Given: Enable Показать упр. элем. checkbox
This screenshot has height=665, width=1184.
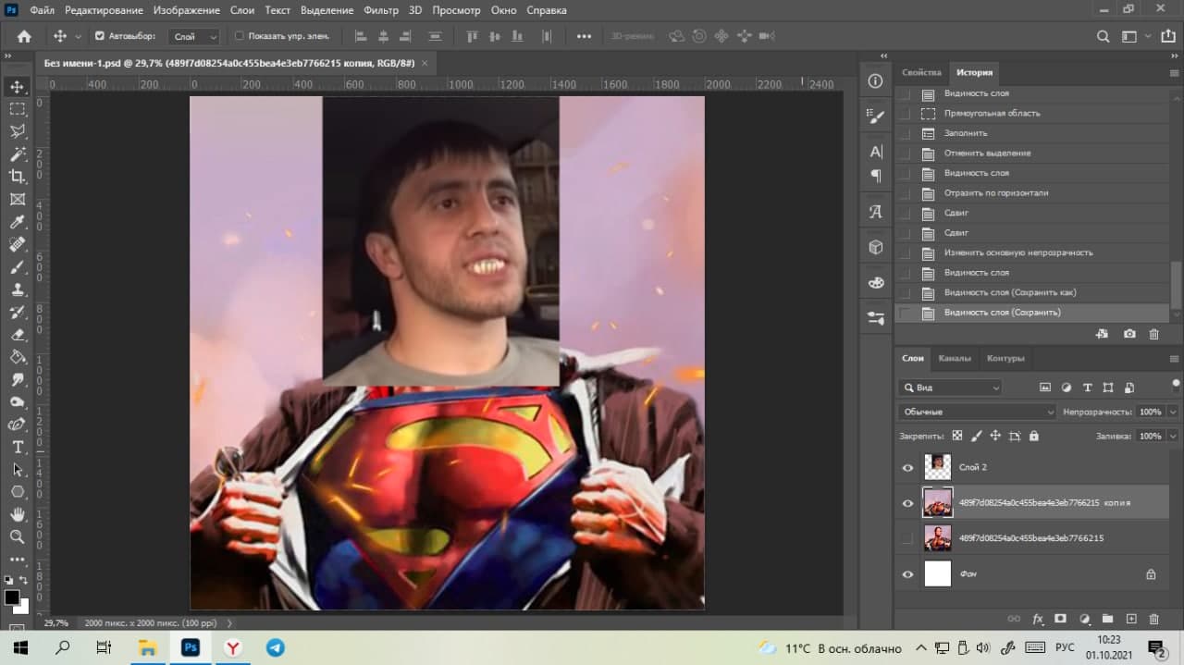Looking at the screenshot, I should point(240,36).
